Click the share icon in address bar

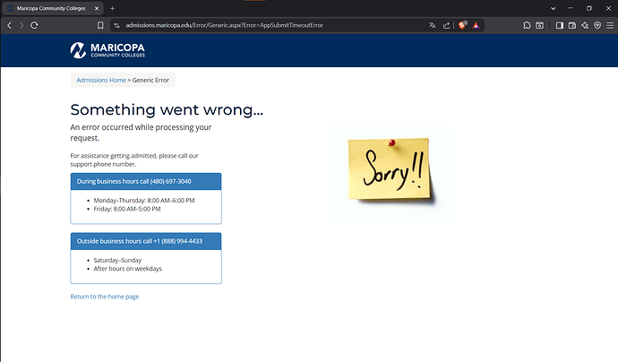pos(446,25)
